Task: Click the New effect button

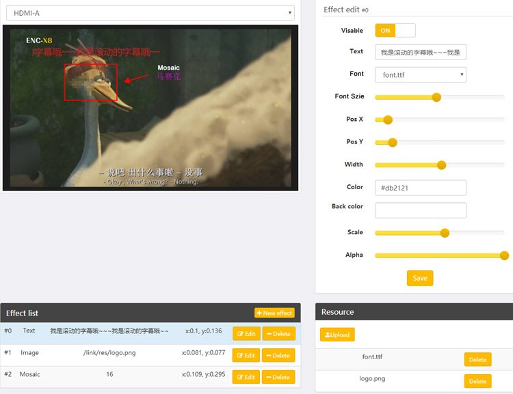Action: point(274,313)
